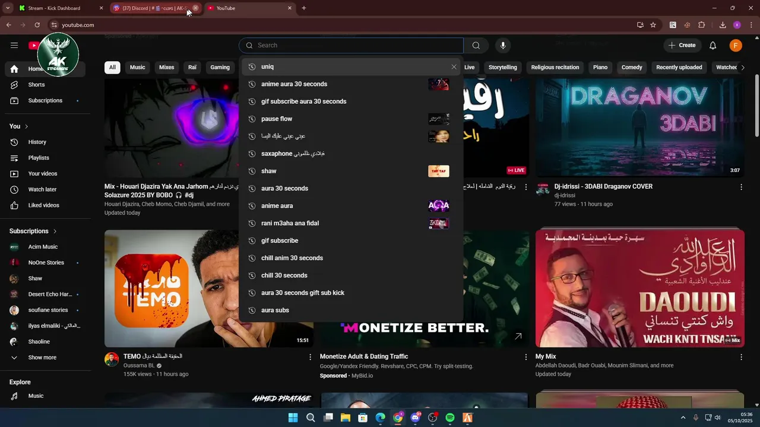Image resolution: width=760 pixels, height=427 pixels.
Task: Click the YouTube search input field
Action: [x=351, y=46]
